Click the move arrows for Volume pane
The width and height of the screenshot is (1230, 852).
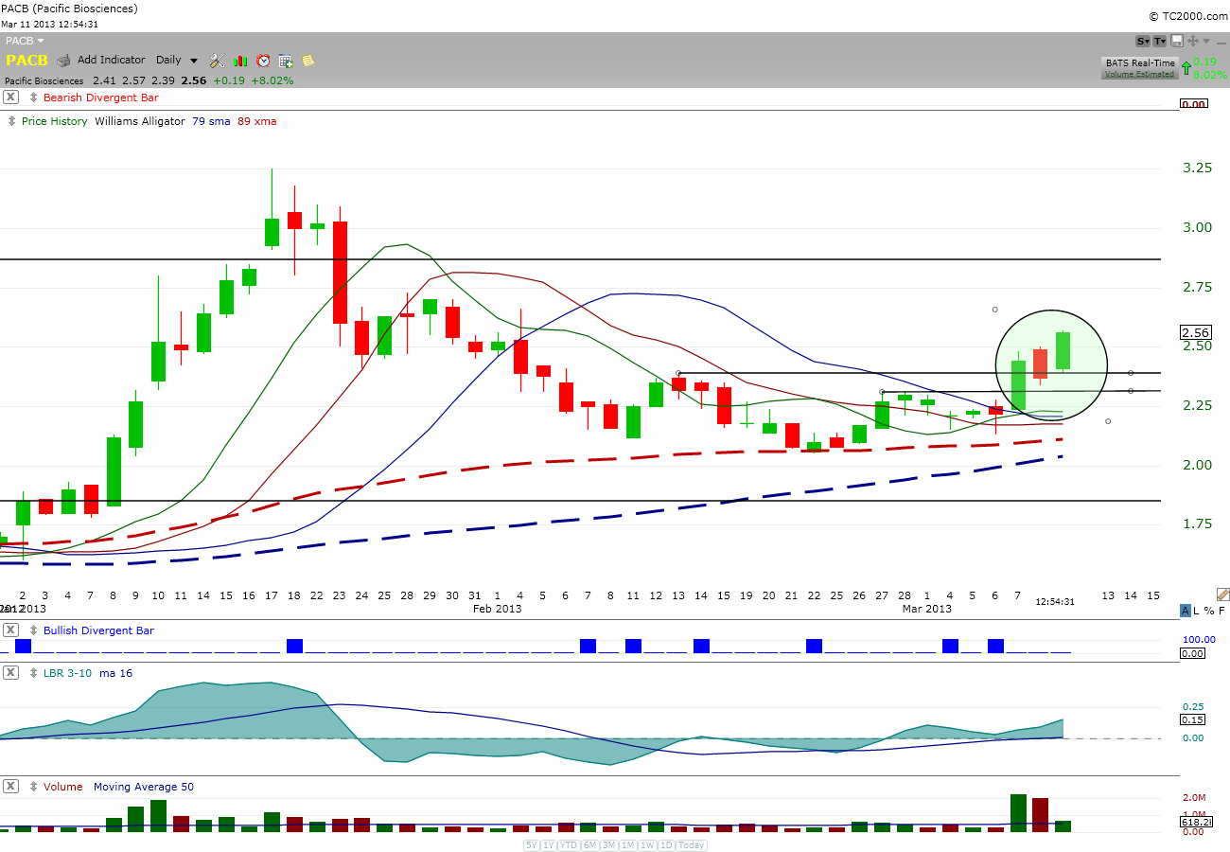[x=34, y=787]
